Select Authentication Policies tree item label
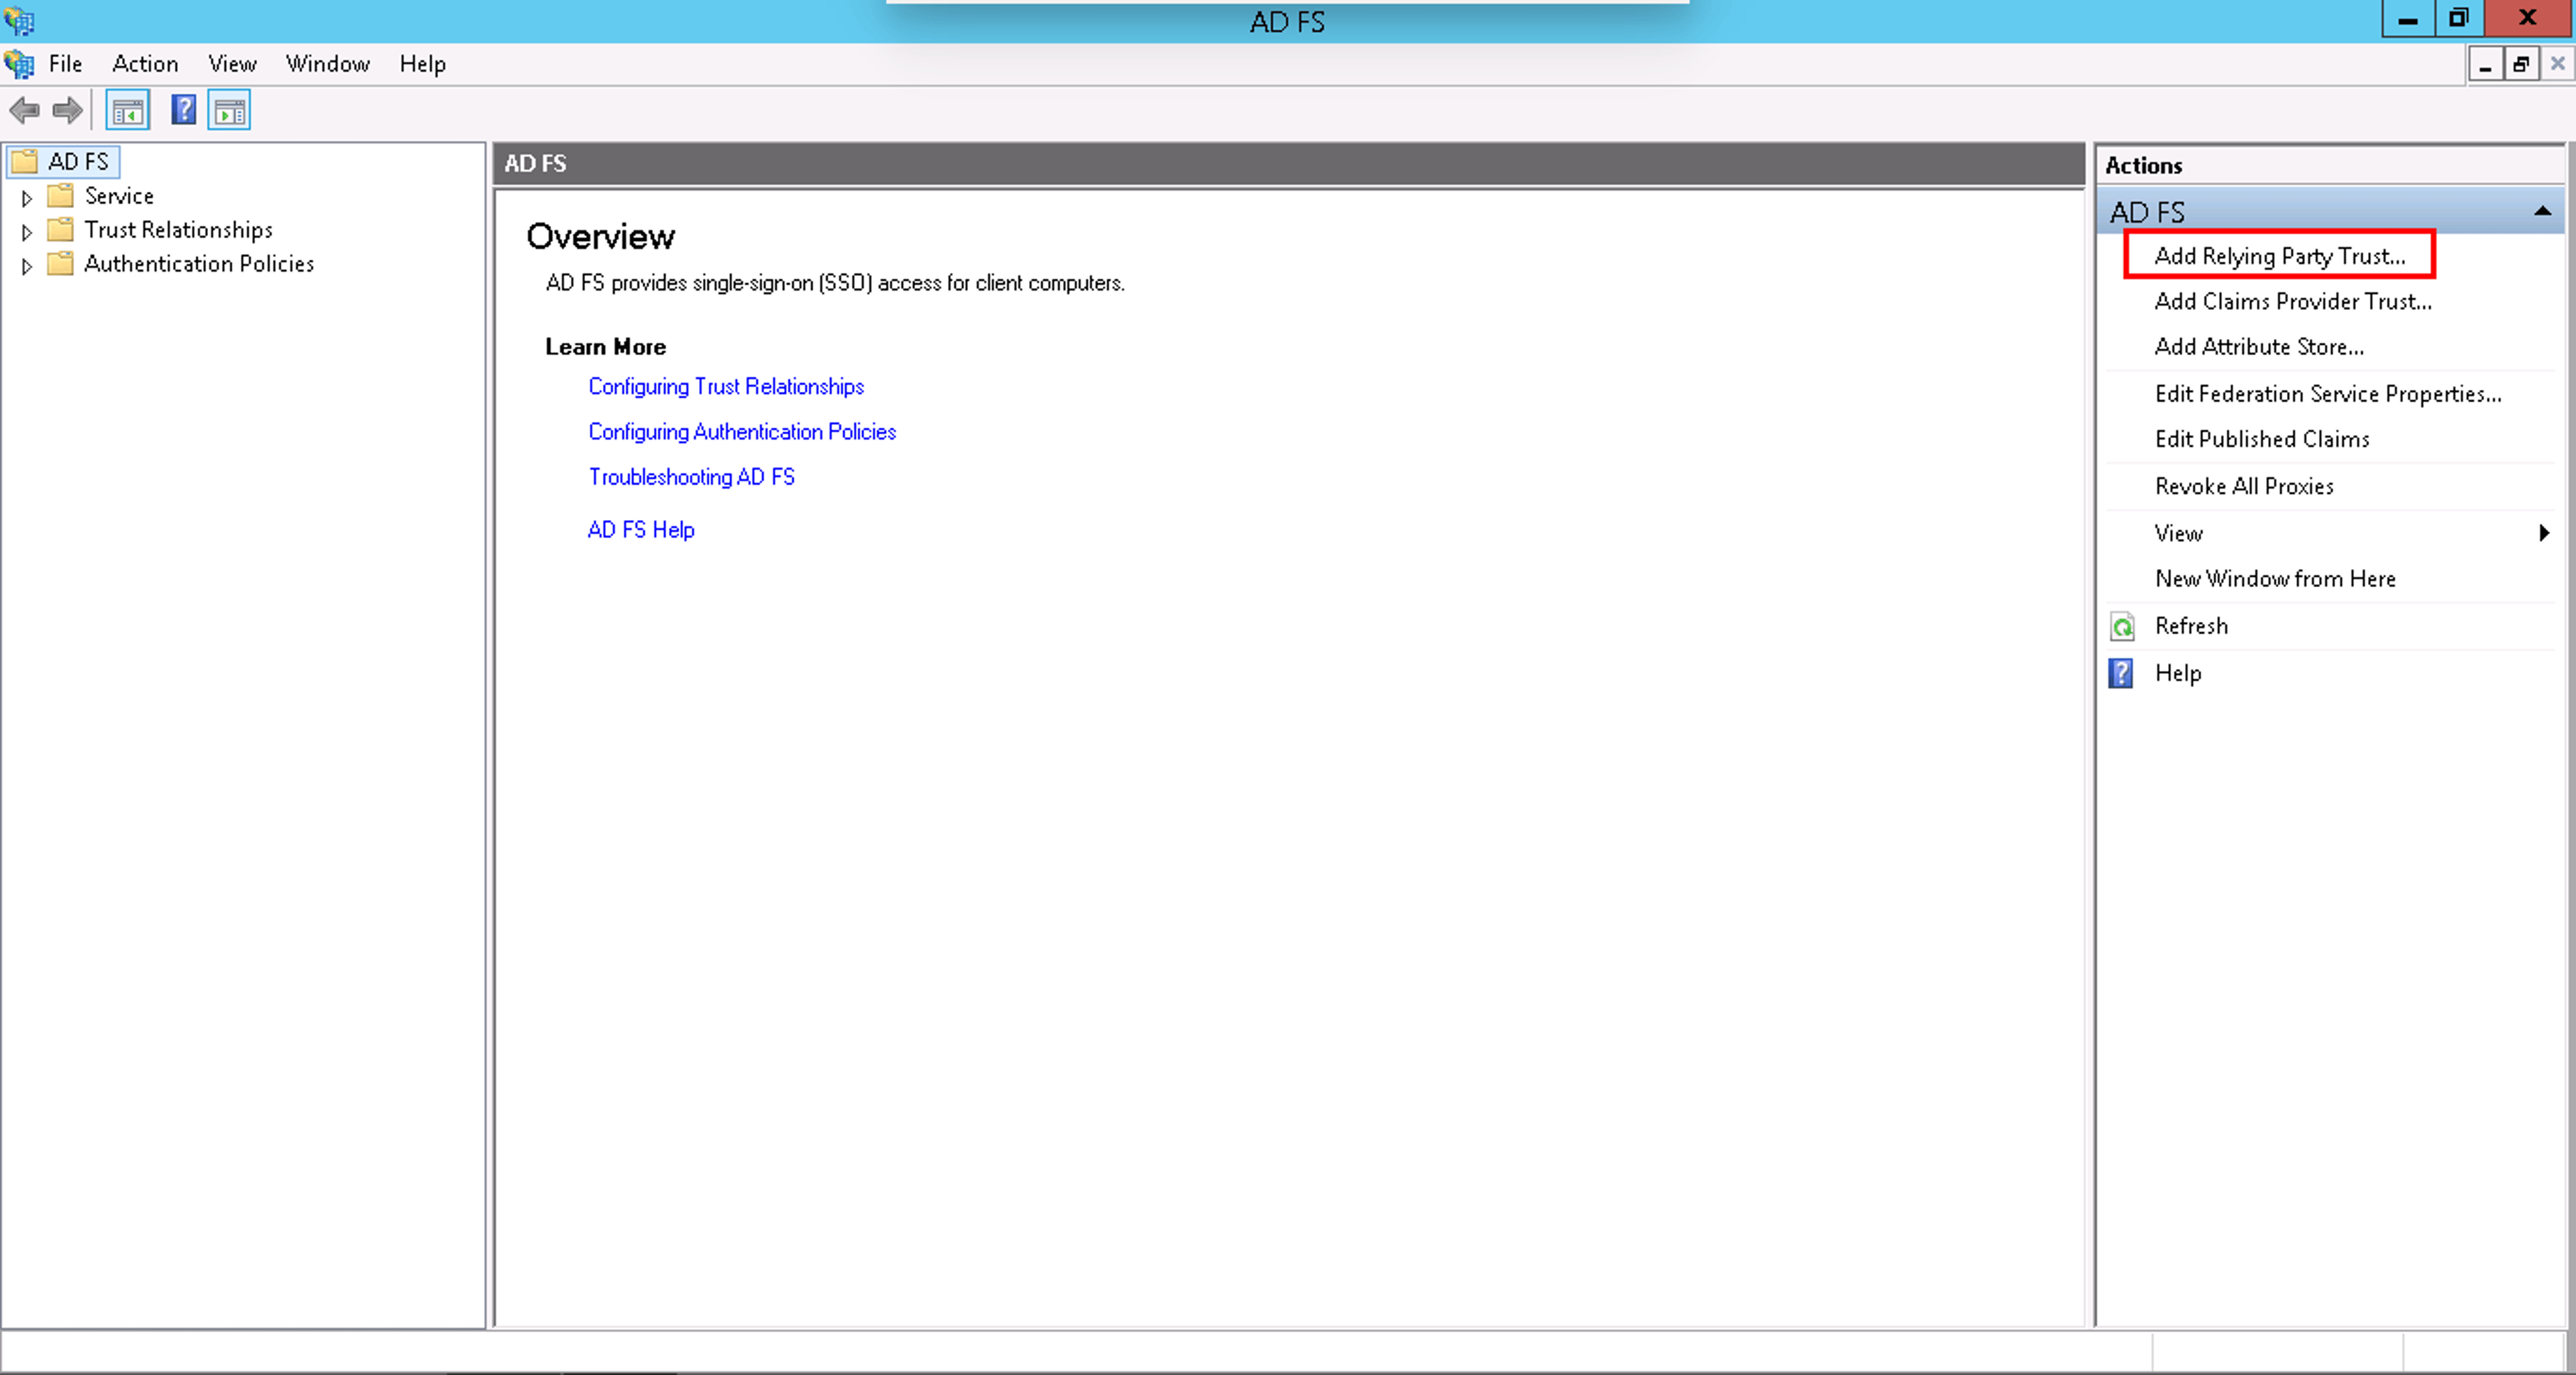 coord(199,263)
